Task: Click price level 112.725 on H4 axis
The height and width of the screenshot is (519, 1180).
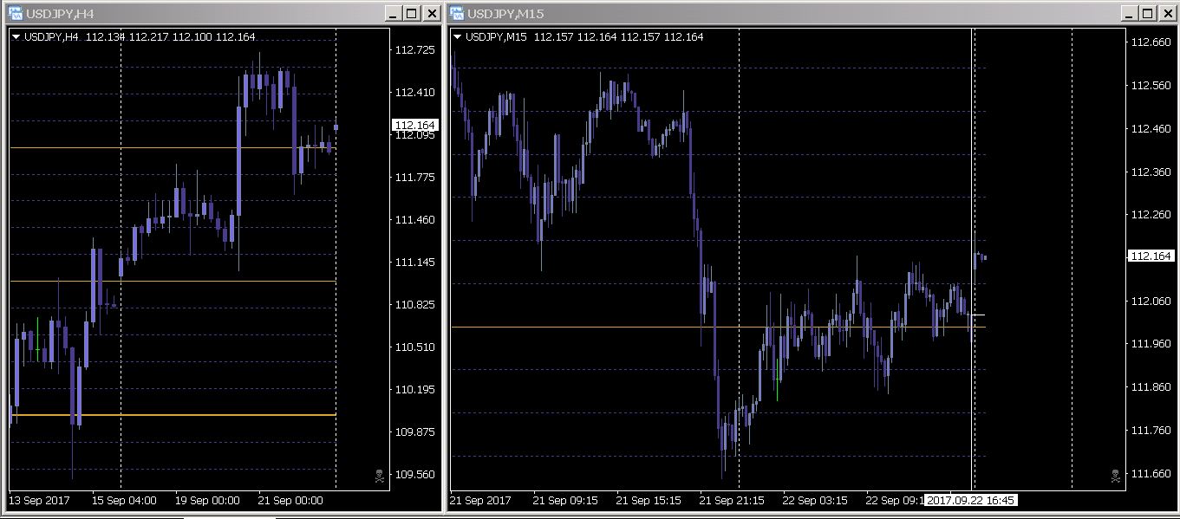Action: click(x=415, y=49)
